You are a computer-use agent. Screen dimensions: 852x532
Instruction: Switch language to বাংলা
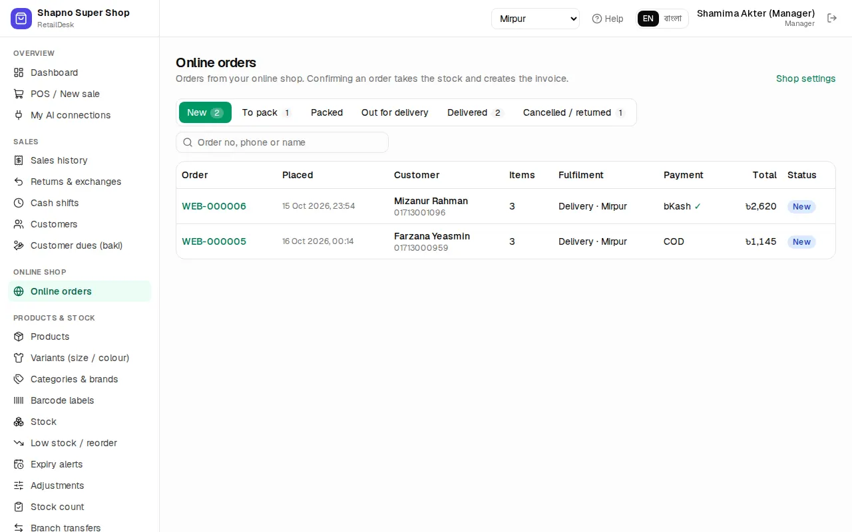coord(673,19)
